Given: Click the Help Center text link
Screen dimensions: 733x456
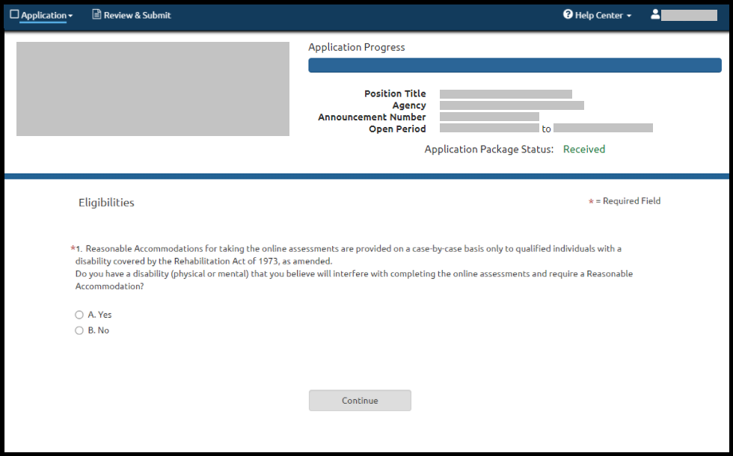Looking at the screenshot, I should pos(598,15).
